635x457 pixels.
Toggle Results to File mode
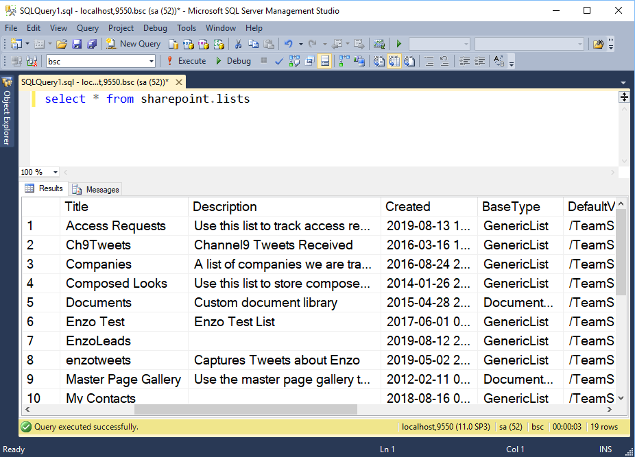pos(409,61)
